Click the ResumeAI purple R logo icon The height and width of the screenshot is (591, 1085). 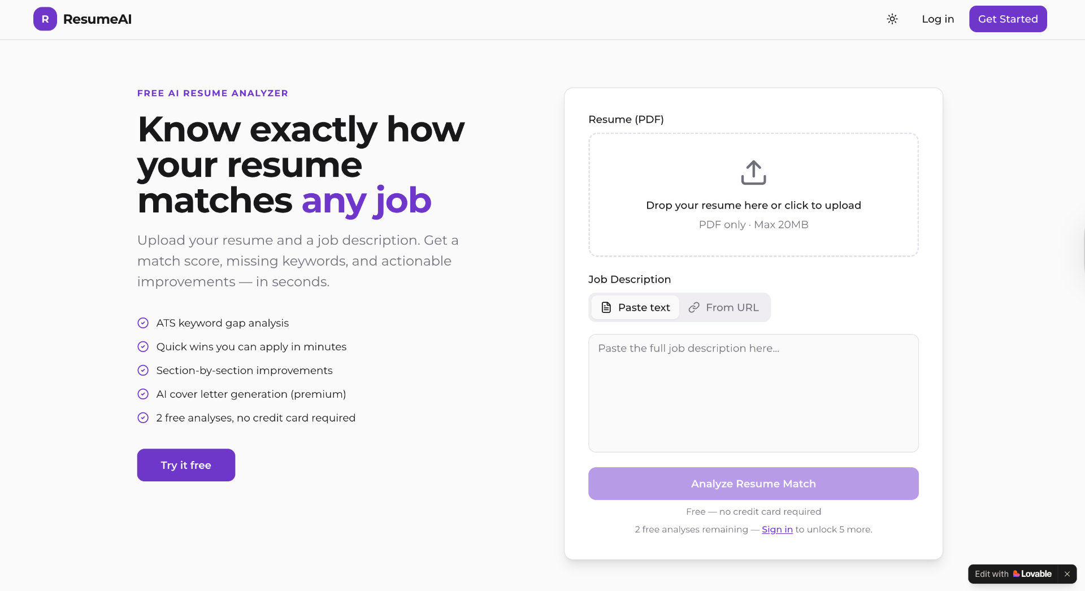pos(45,19)
